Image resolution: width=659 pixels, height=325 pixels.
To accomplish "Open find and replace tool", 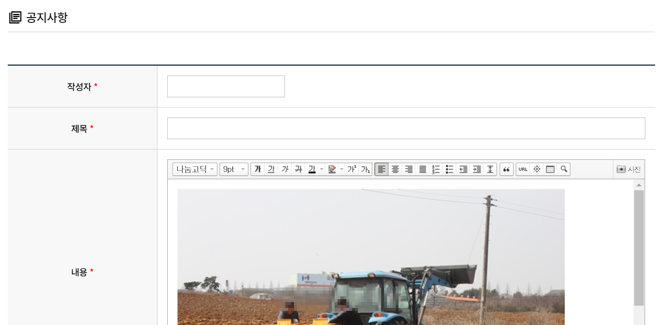I will [x=564, y=169].
